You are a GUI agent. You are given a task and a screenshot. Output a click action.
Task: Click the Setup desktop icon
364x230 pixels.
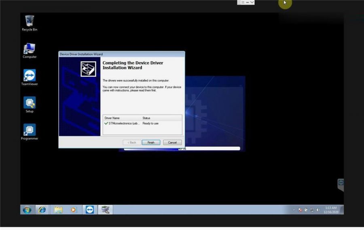(x=30, y=103)
